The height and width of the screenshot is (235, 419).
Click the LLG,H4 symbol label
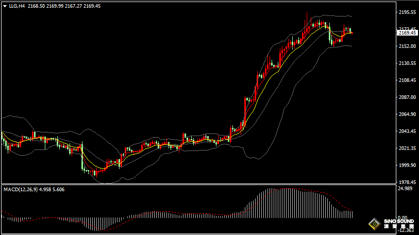(16, 6)
